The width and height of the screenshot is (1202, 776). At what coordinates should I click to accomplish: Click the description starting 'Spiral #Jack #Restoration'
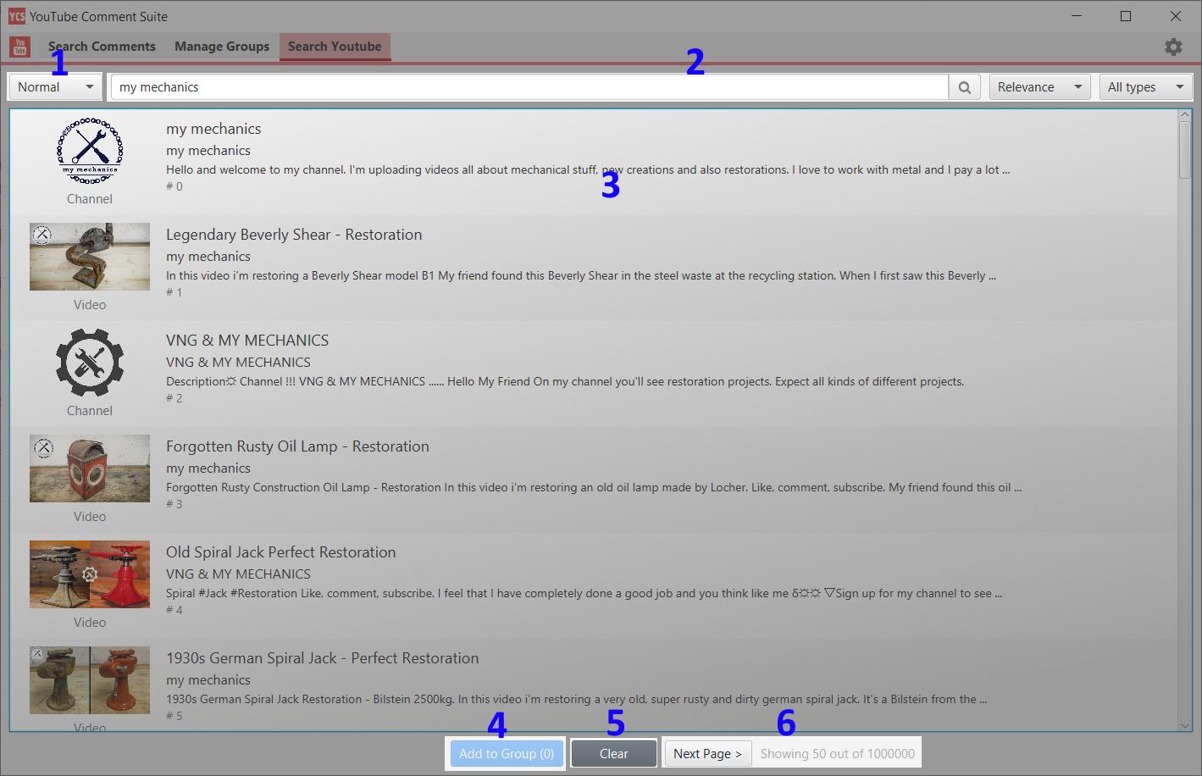584,593
